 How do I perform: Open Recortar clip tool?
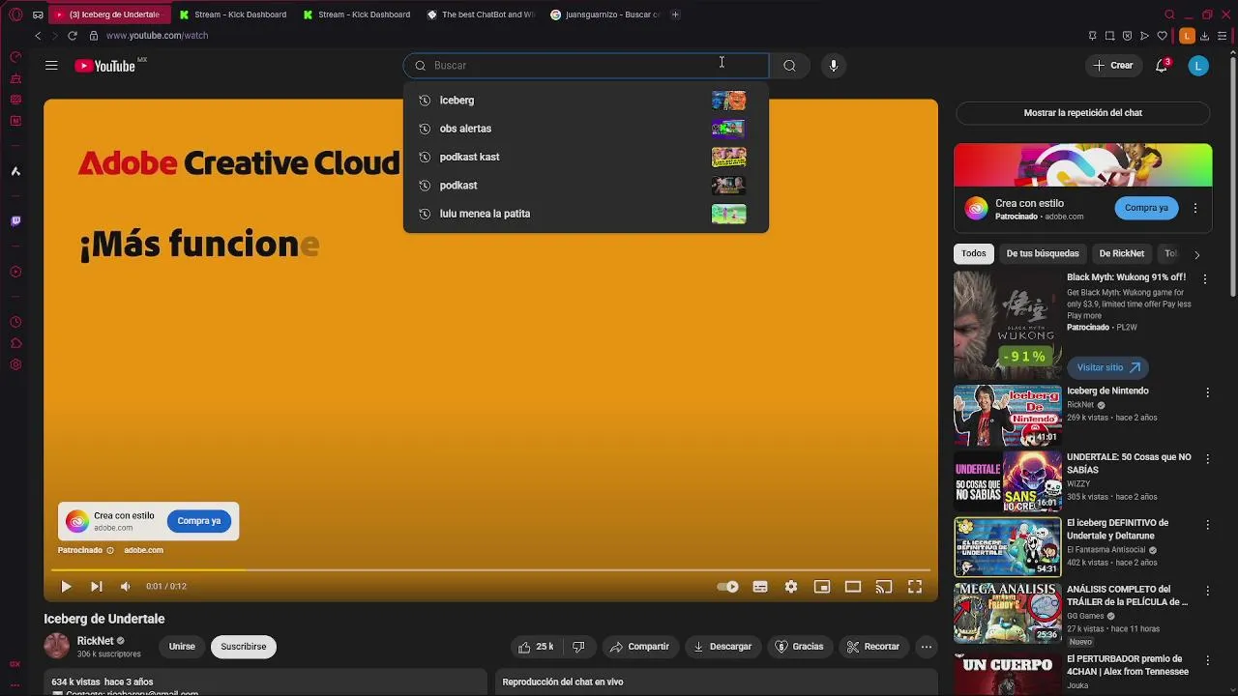click(x=873, y=647)
